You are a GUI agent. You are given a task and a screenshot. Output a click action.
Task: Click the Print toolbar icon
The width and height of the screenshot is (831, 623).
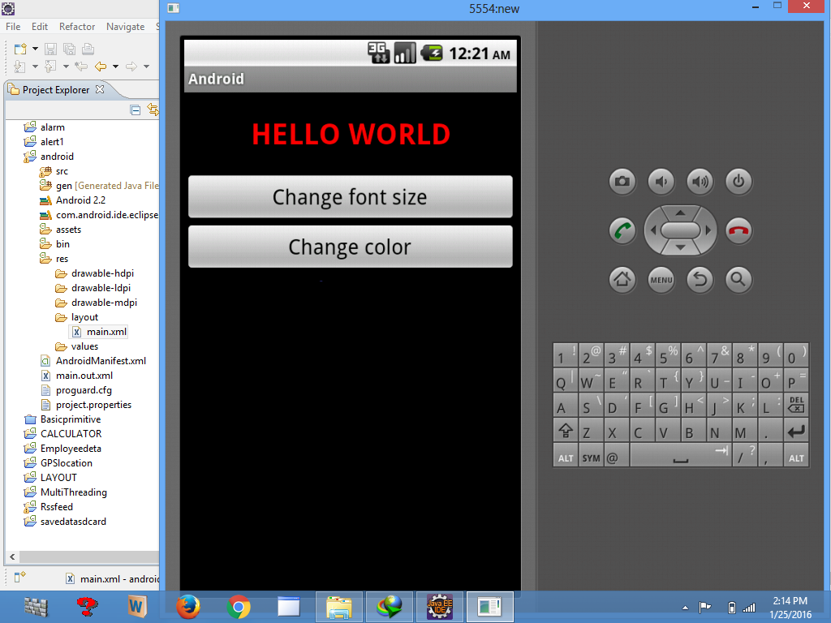pos(88,49)
